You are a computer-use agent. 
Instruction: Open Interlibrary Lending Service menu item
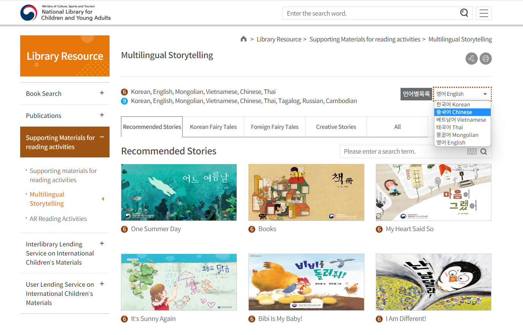pos(60,253)
